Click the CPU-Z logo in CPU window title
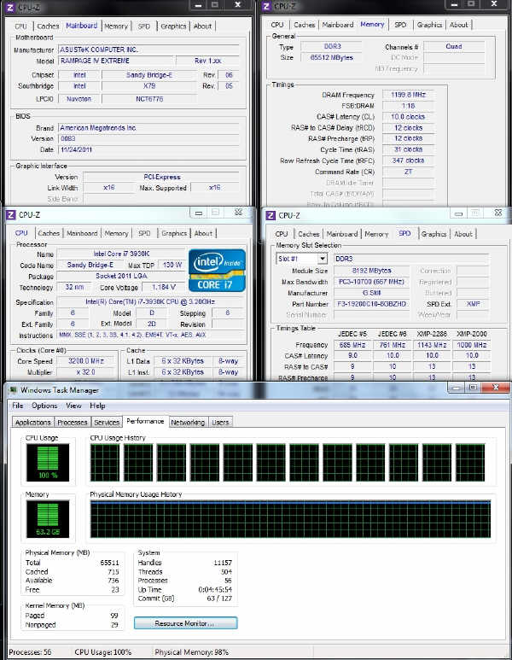Viewport: 512px width, 660px height. point(11,215)
